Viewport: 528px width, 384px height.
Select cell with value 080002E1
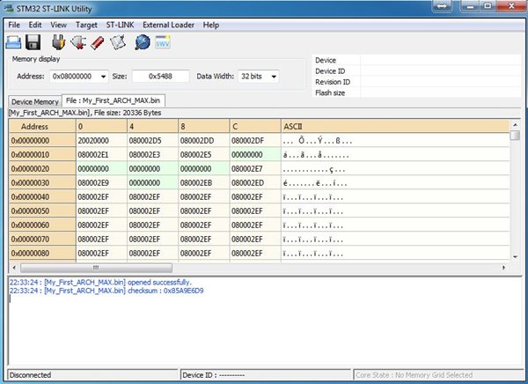tap(101, 155)
